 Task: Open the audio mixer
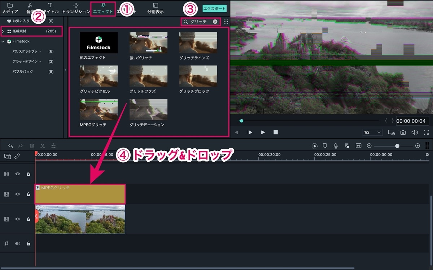click(347, 146)
